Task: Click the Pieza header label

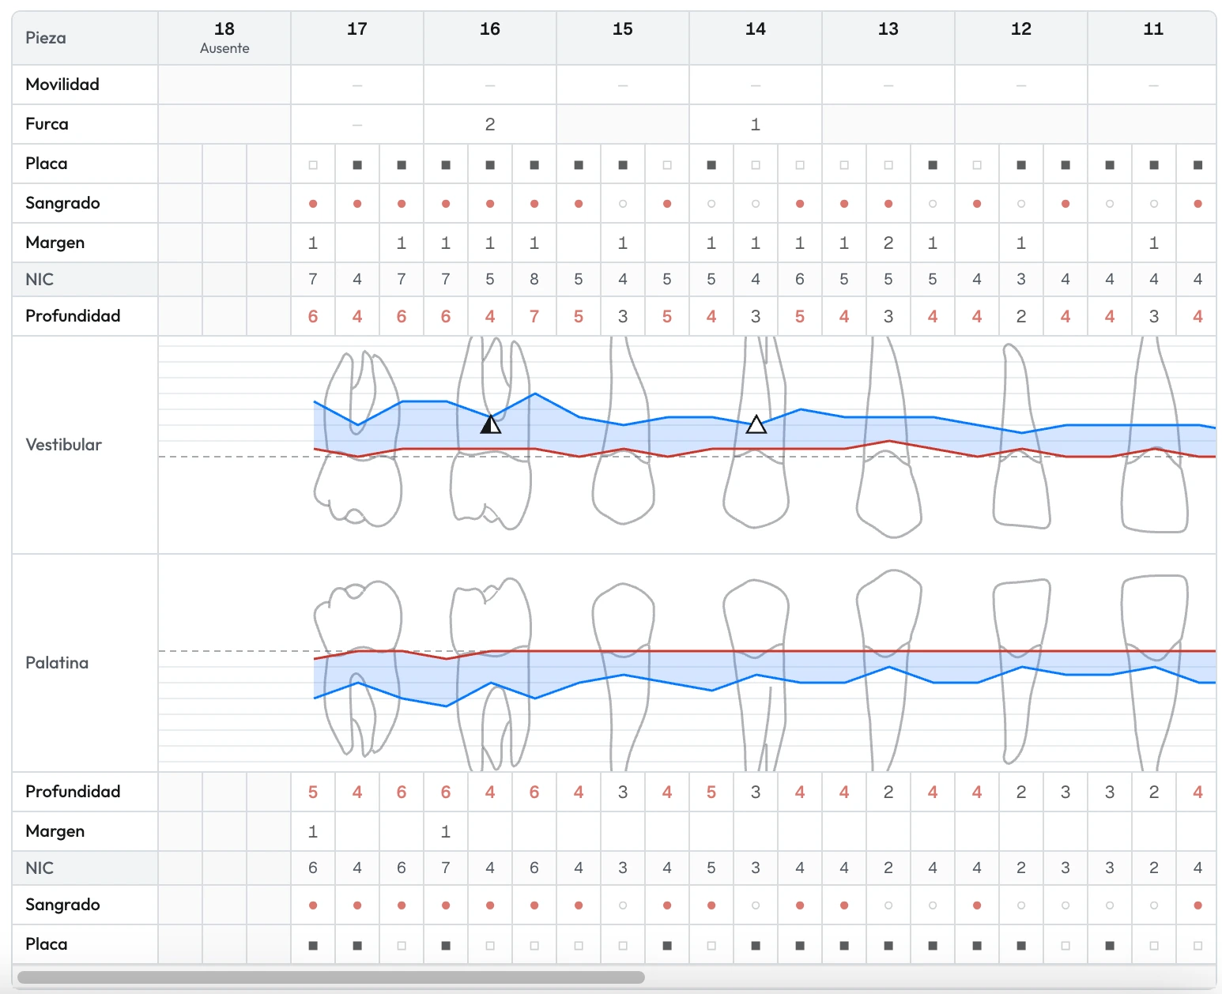Action: click(46, 38)
